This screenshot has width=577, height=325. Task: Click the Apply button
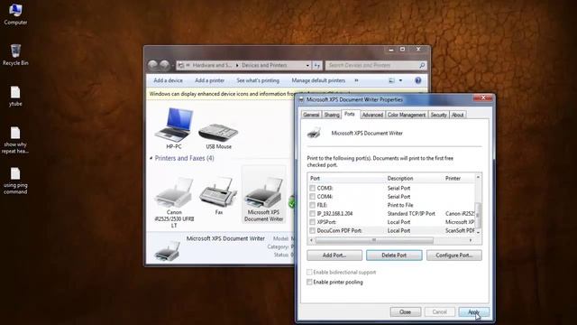[x=474, y=311]
